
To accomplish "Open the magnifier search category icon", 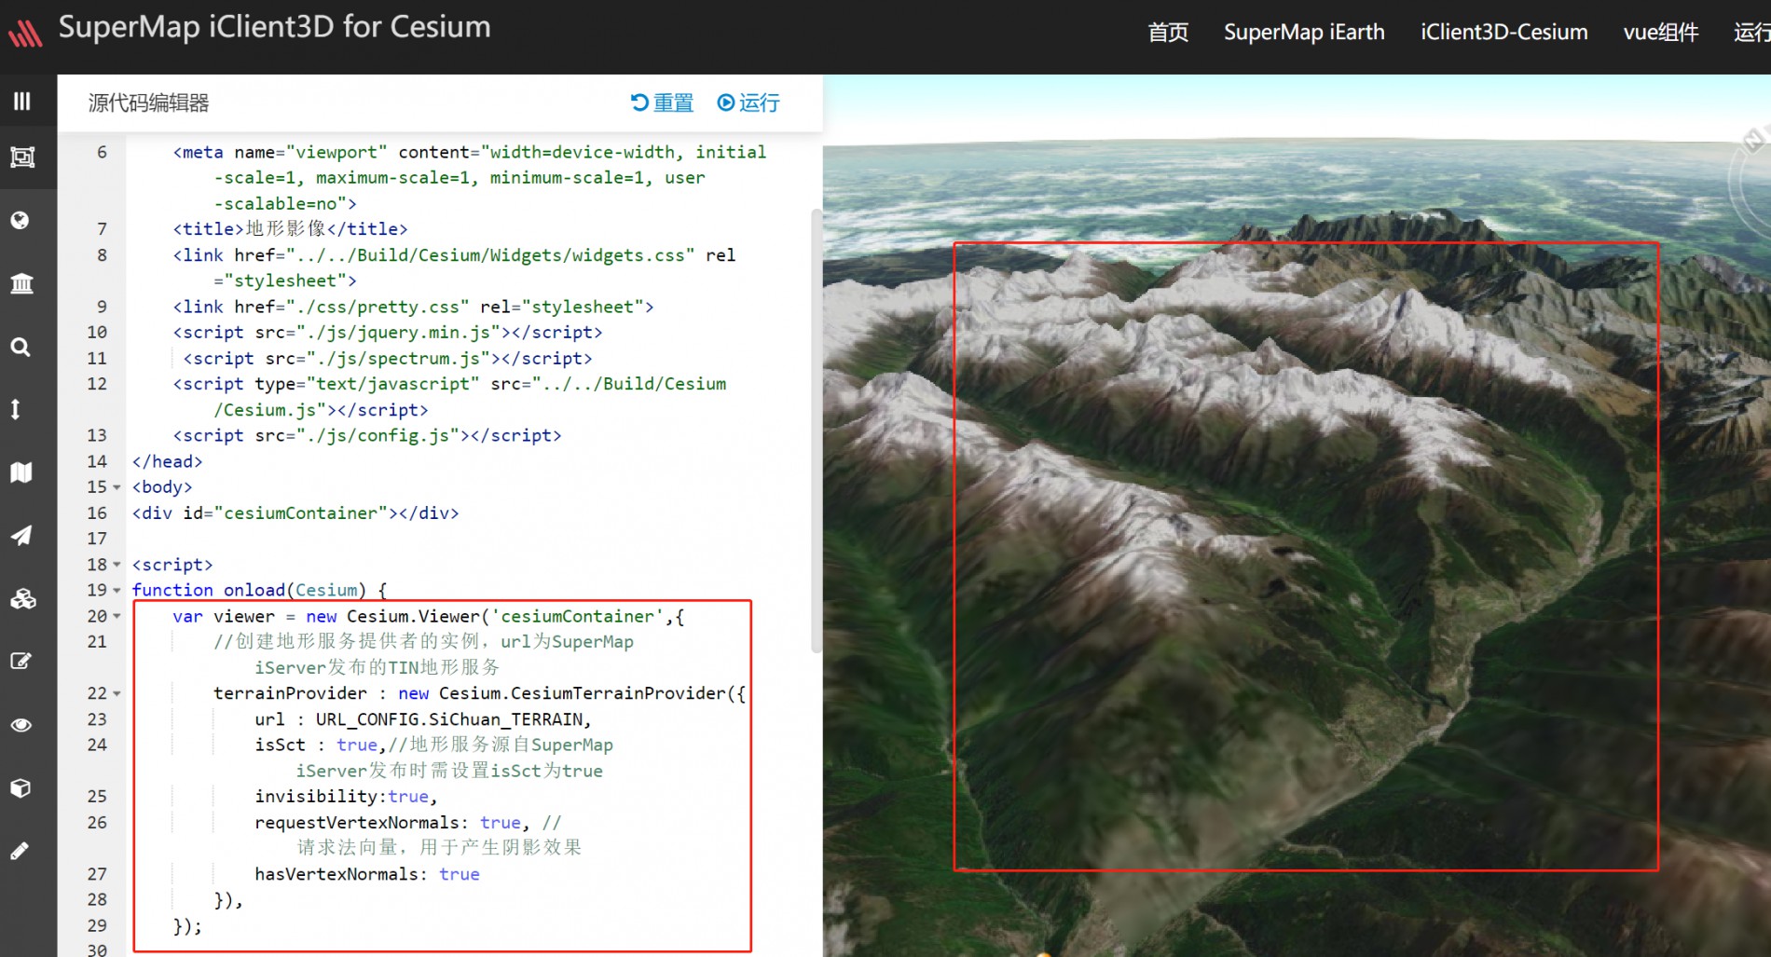I will pos(21,347).
